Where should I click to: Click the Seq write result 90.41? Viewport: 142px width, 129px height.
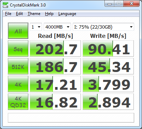coord(108,48)
